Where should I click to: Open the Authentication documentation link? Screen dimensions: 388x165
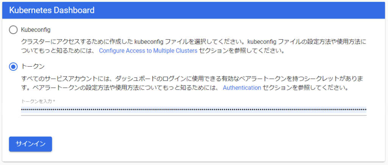(x=242, y=88)
